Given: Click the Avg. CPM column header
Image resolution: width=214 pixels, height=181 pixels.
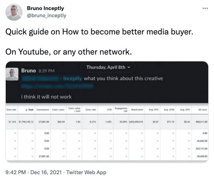Looking at the screenshot, I should pyautogui.click(x=169, y=110).
